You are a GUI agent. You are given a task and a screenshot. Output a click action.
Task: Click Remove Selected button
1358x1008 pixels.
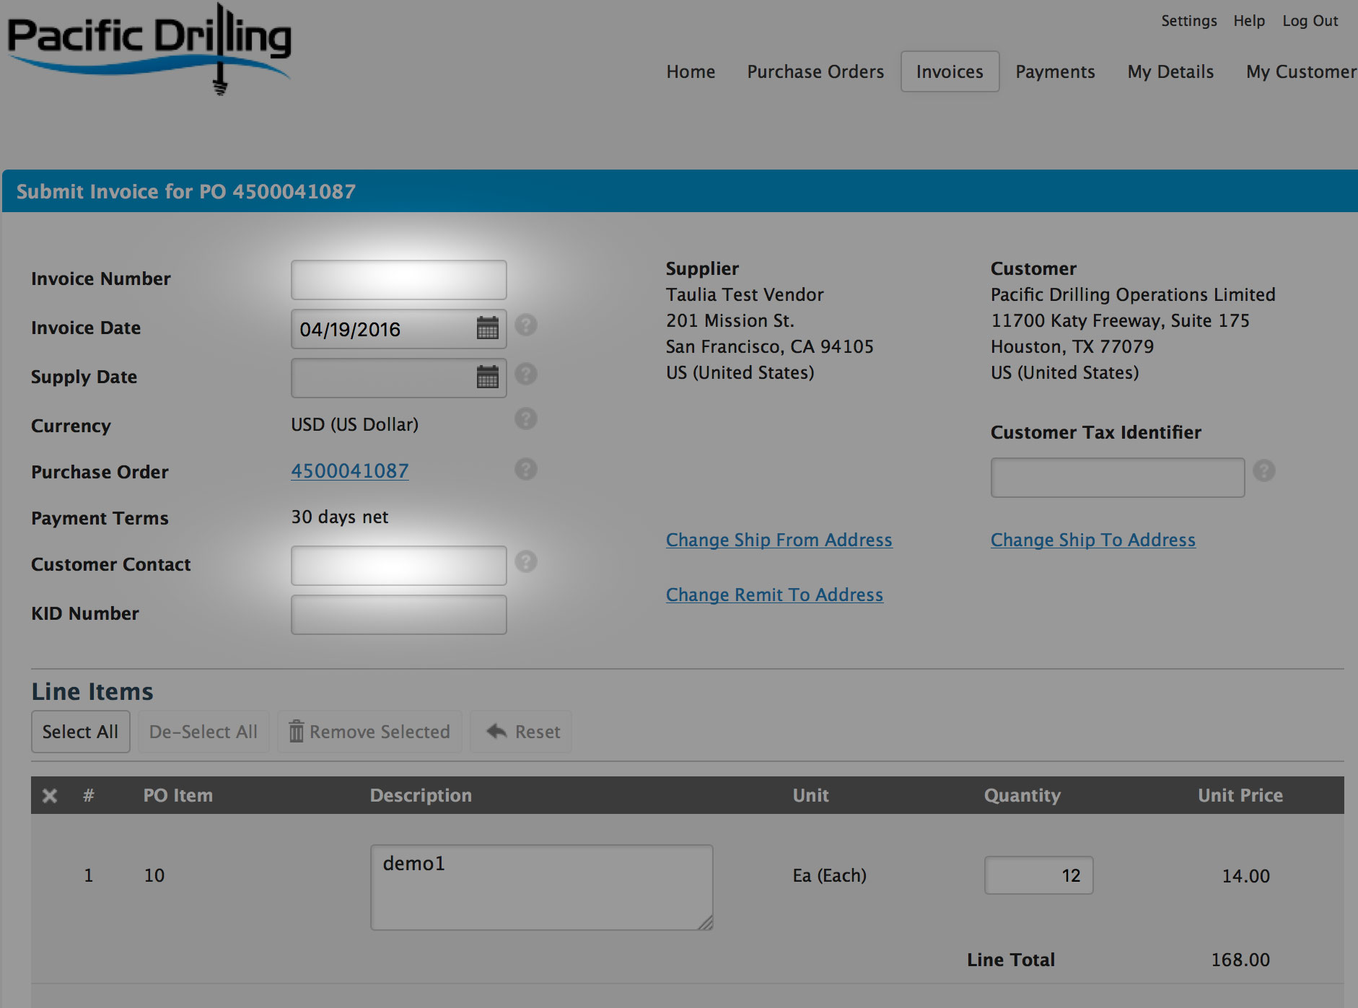point(369,732)
